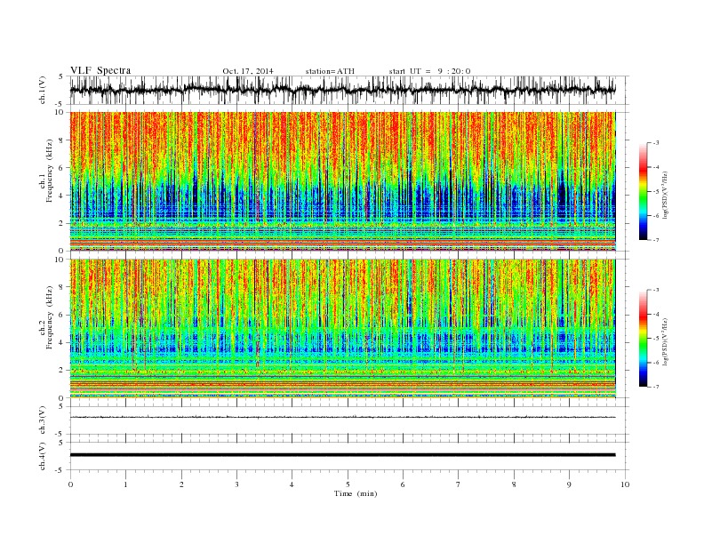
Task: Click the "ch.4(V)" axis label
Action: tap(43, 456)
